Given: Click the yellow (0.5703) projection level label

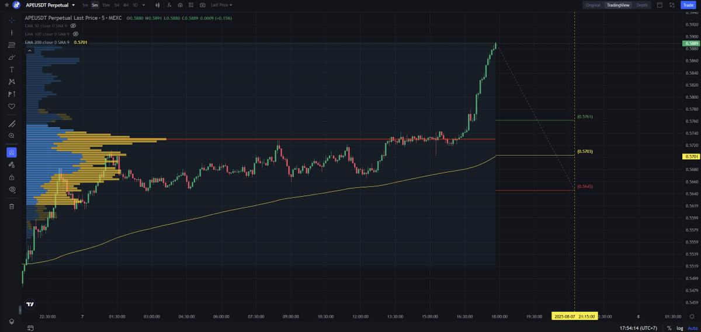Looking at the screenshot, I should tap(585, 151).
